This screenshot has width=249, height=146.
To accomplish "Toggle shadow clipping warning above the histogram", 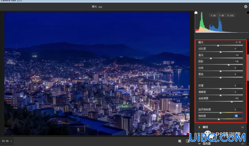I will [x=196, y=13].
